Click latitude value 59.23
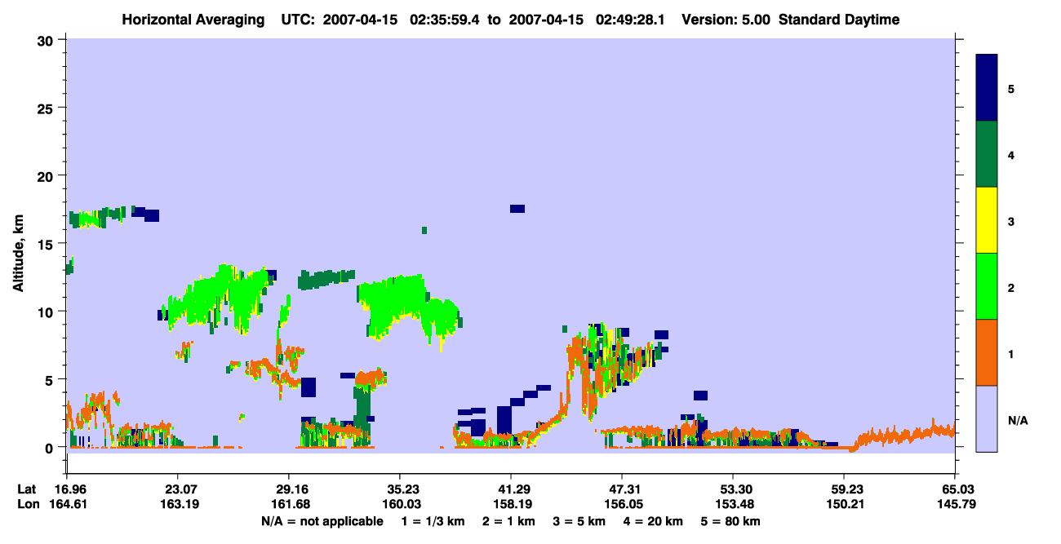The image size is (1061, 544). tap(844, 489)
